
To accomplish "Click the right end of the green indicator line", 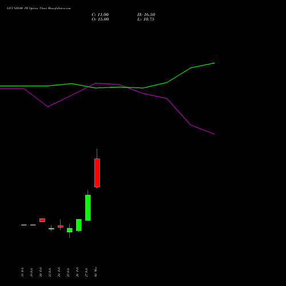I will [x=214, y=63].
